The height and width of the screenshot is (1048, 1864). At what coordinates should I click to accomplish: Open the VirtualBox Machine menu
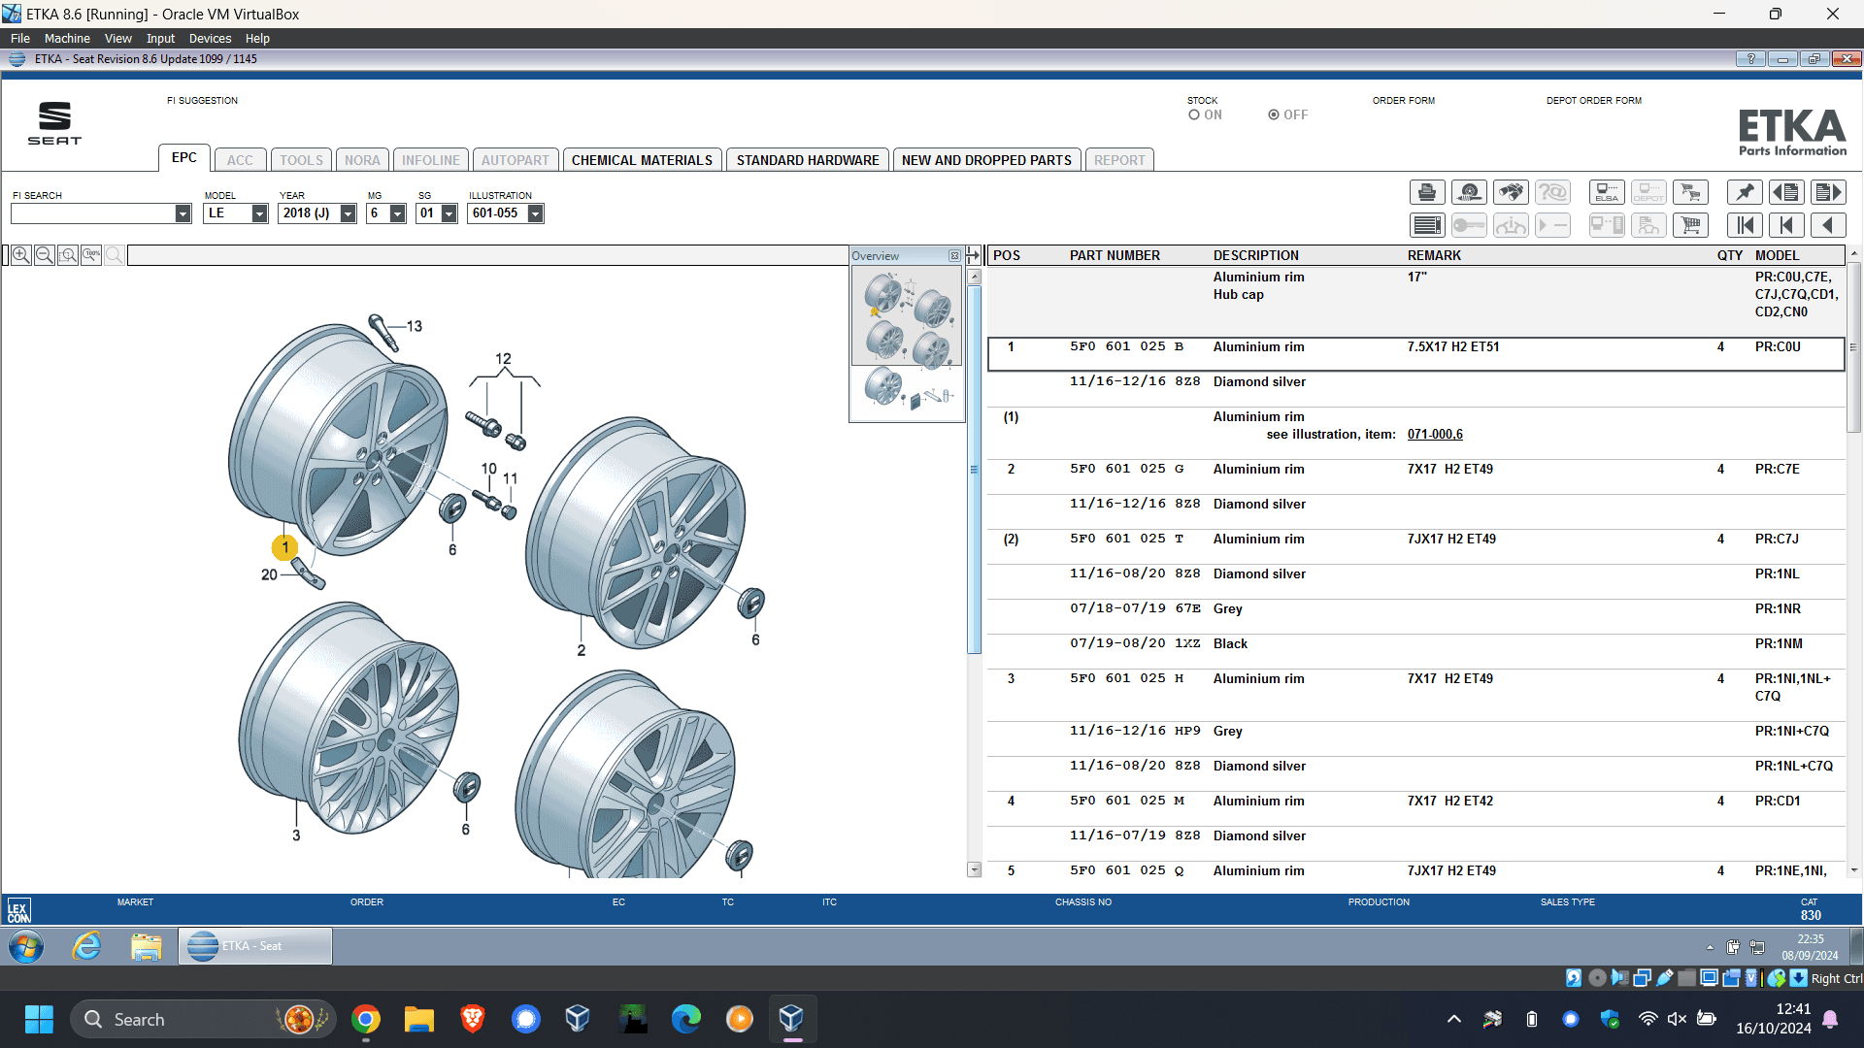67,39
